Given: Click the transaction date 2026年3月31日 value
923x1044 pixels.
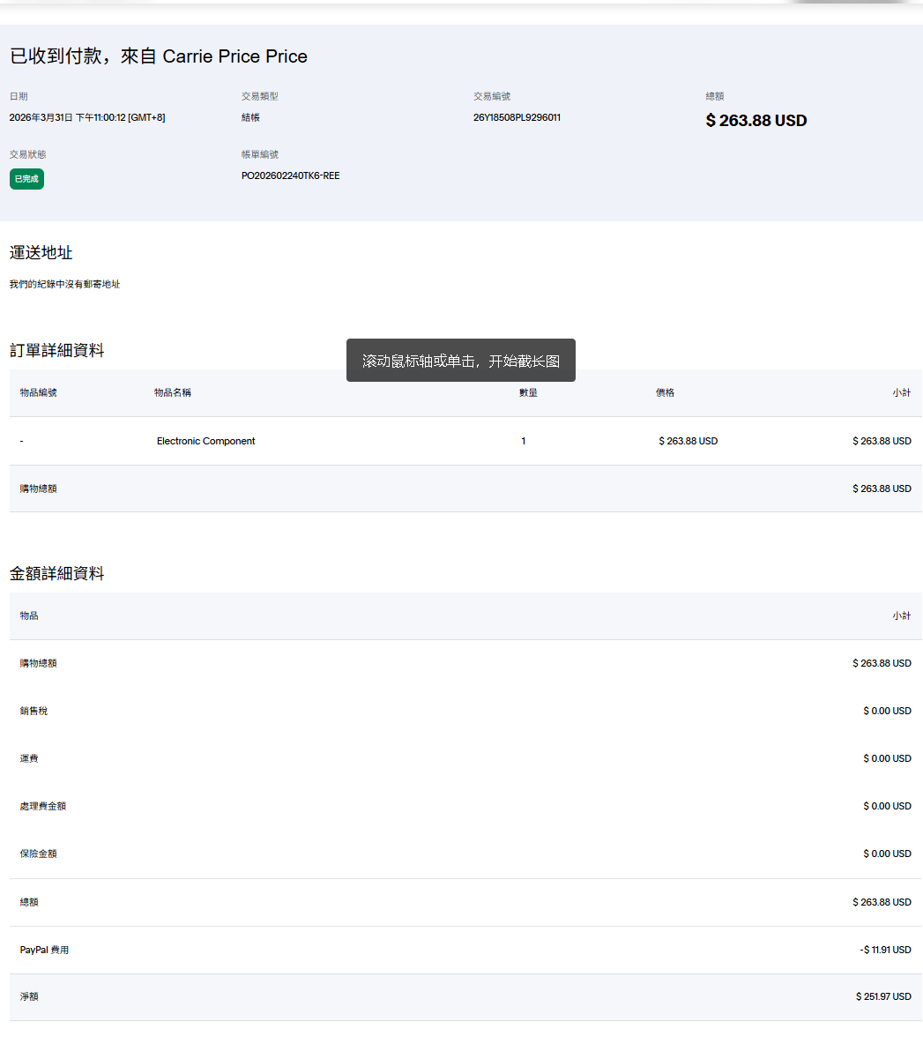Looking at the screenshot, I should point(87,117).
